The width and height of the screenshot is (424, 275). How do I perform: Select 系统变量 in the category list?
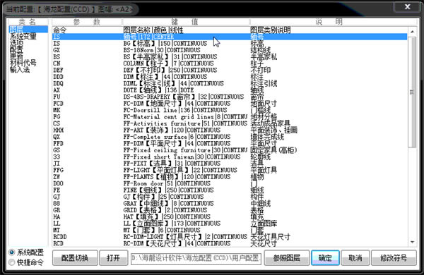point(28,36)
